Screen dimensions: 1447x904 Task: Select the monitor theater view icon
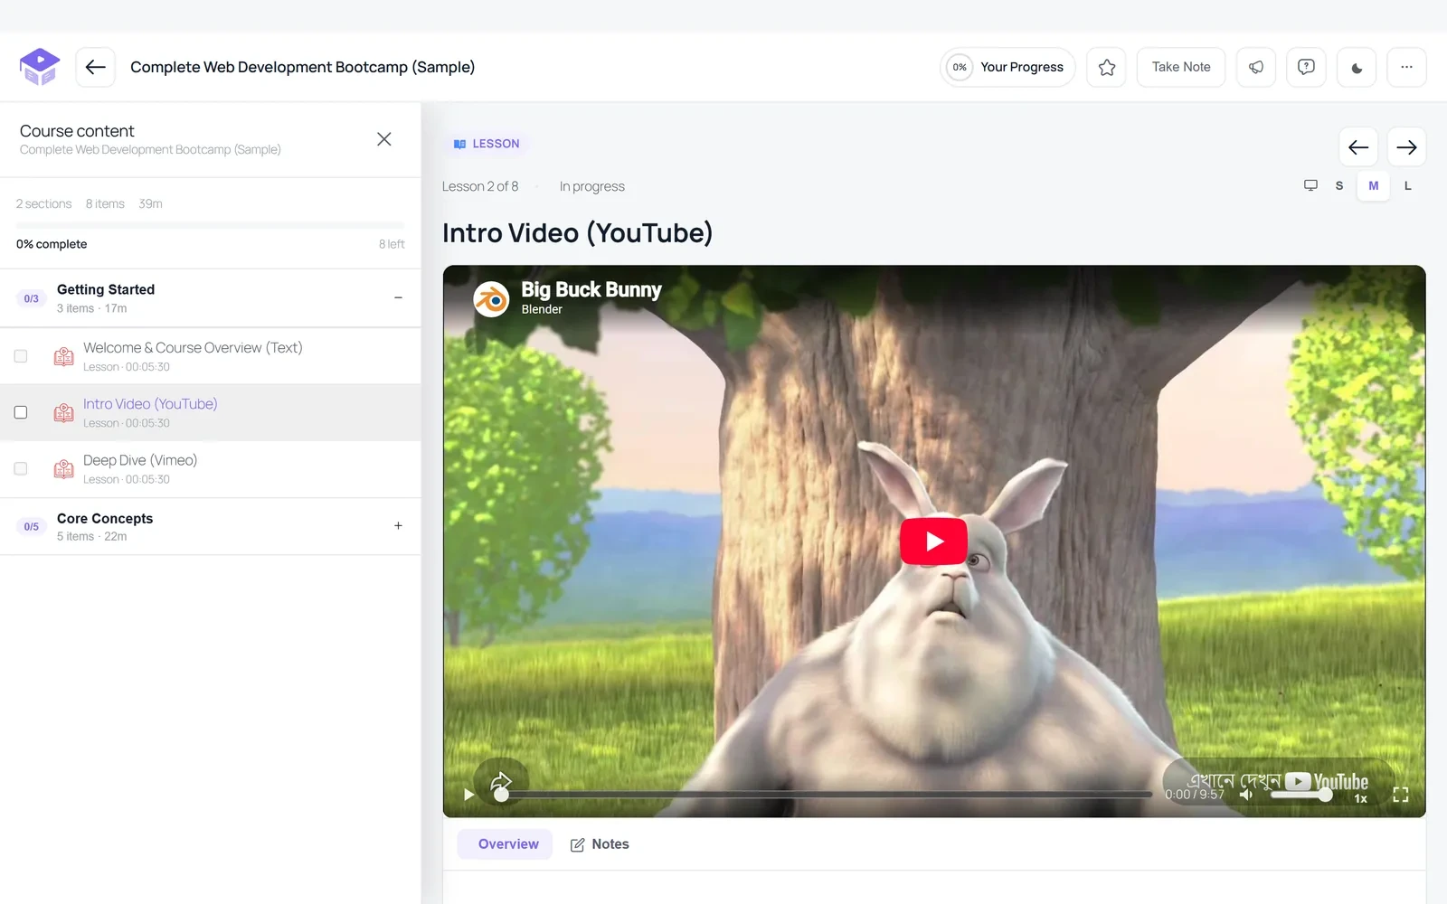pyautogui.click(x=1310, y=185)
